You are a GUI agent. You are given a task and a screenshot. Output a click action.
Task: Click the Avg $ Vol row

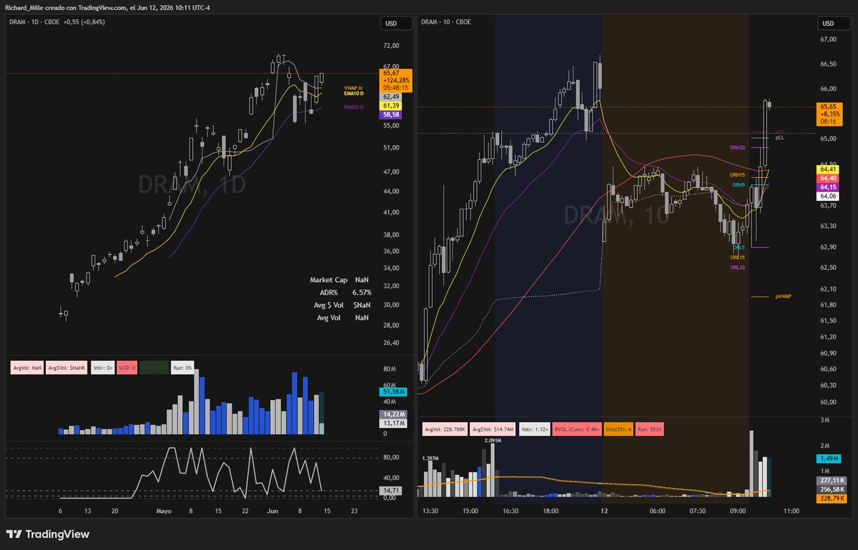pos(342,305)
